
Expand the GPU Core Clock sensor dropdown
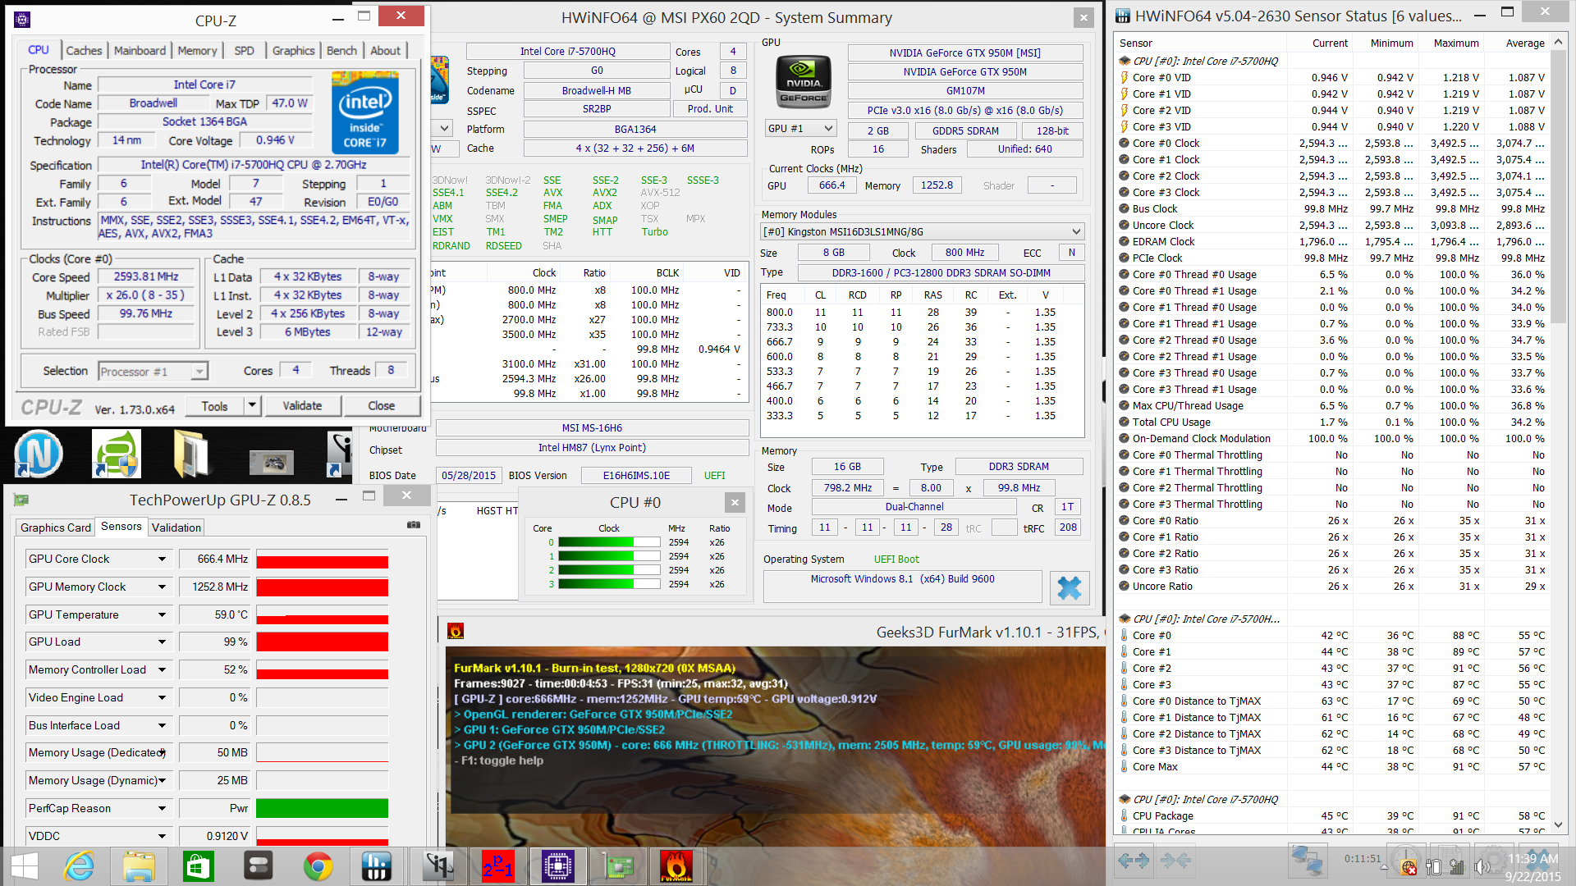162,559
